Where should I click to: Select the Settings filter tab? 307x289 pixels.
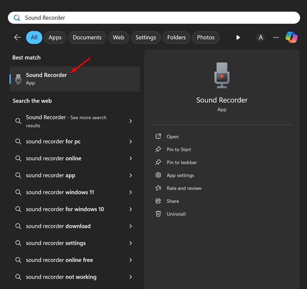(x=146, y=37)
